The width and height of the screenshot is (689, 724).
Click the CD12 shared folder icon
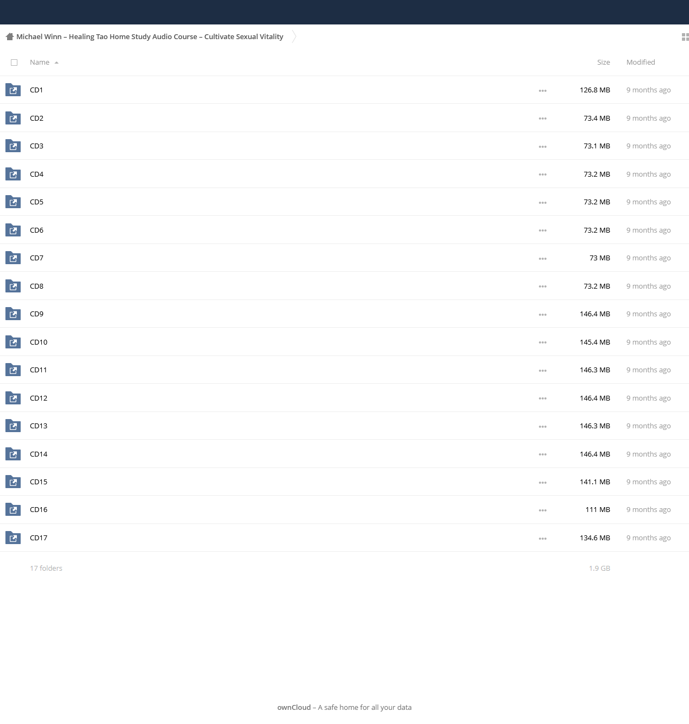coord(13,398)
